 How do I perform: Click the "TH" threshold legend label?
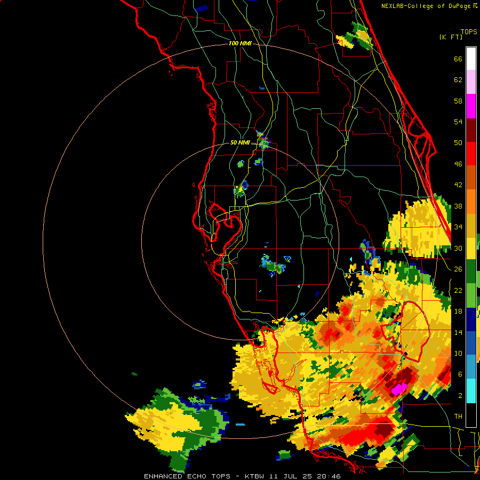coord(458,417)
